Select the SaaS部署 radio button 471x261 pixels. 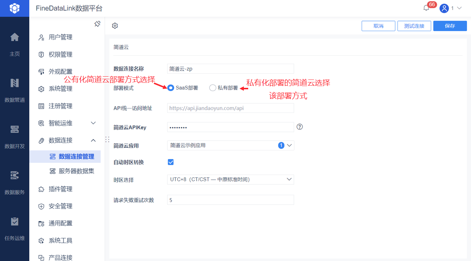point(171,88)
